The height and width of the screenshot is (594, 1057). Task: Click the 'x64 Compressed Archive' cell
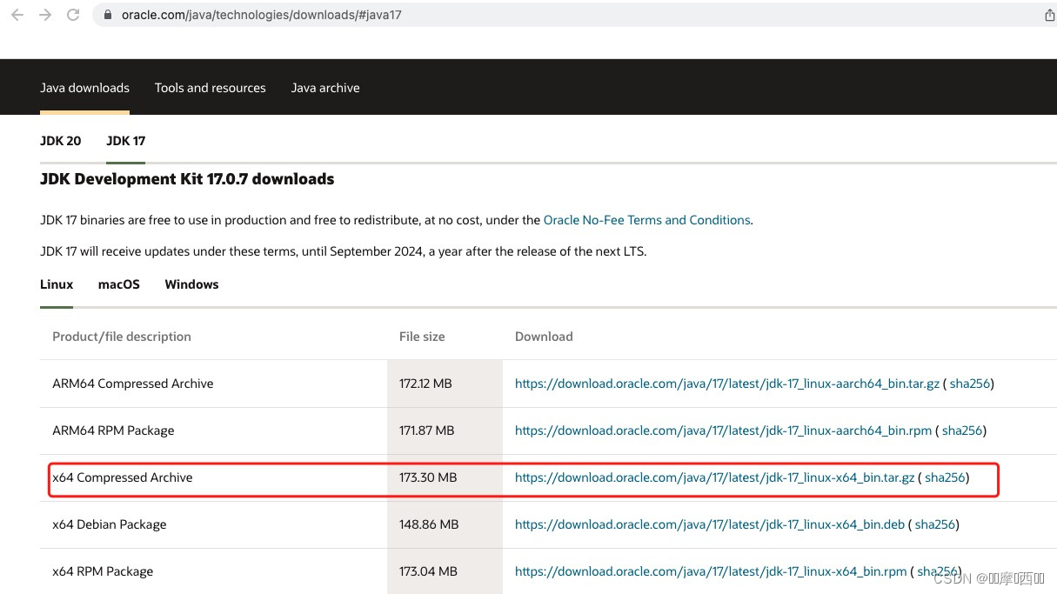(123, 477)
